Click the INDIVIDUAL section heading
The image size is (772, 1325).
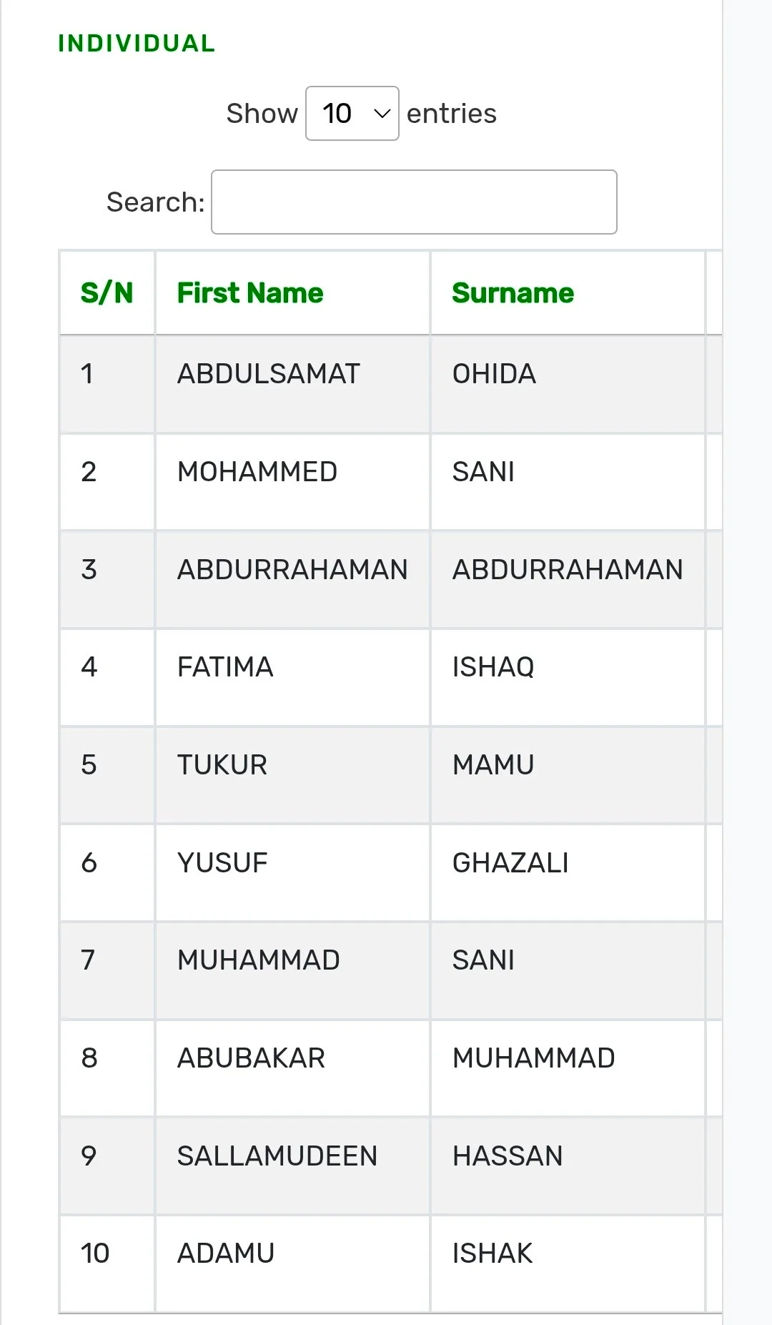(137, 44)
